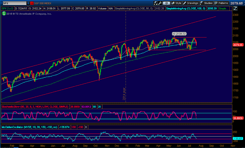The height and width of the screenshot is (148, 245).
Task: Click the R: 28.92 range value
Action: 91,8
